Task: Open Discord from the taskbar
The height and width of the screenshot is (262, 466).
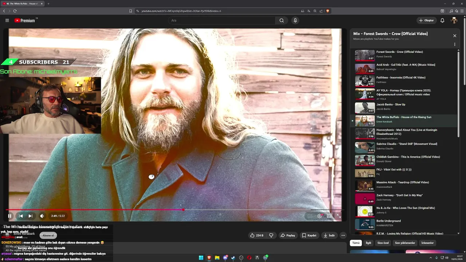Action: tap(225, 258)
